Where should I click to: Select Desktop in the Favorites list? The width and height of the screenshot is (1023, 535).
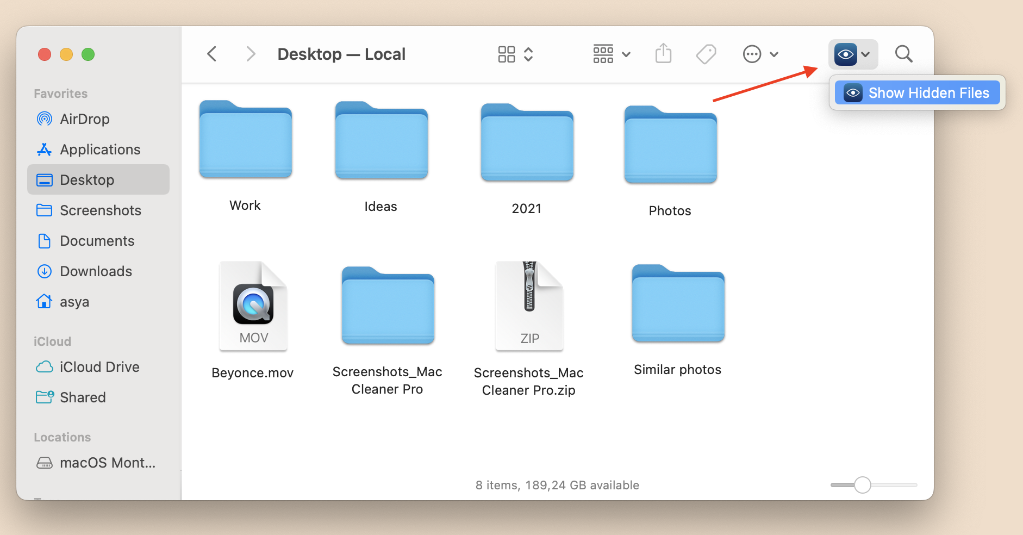[x=86, y=179]
